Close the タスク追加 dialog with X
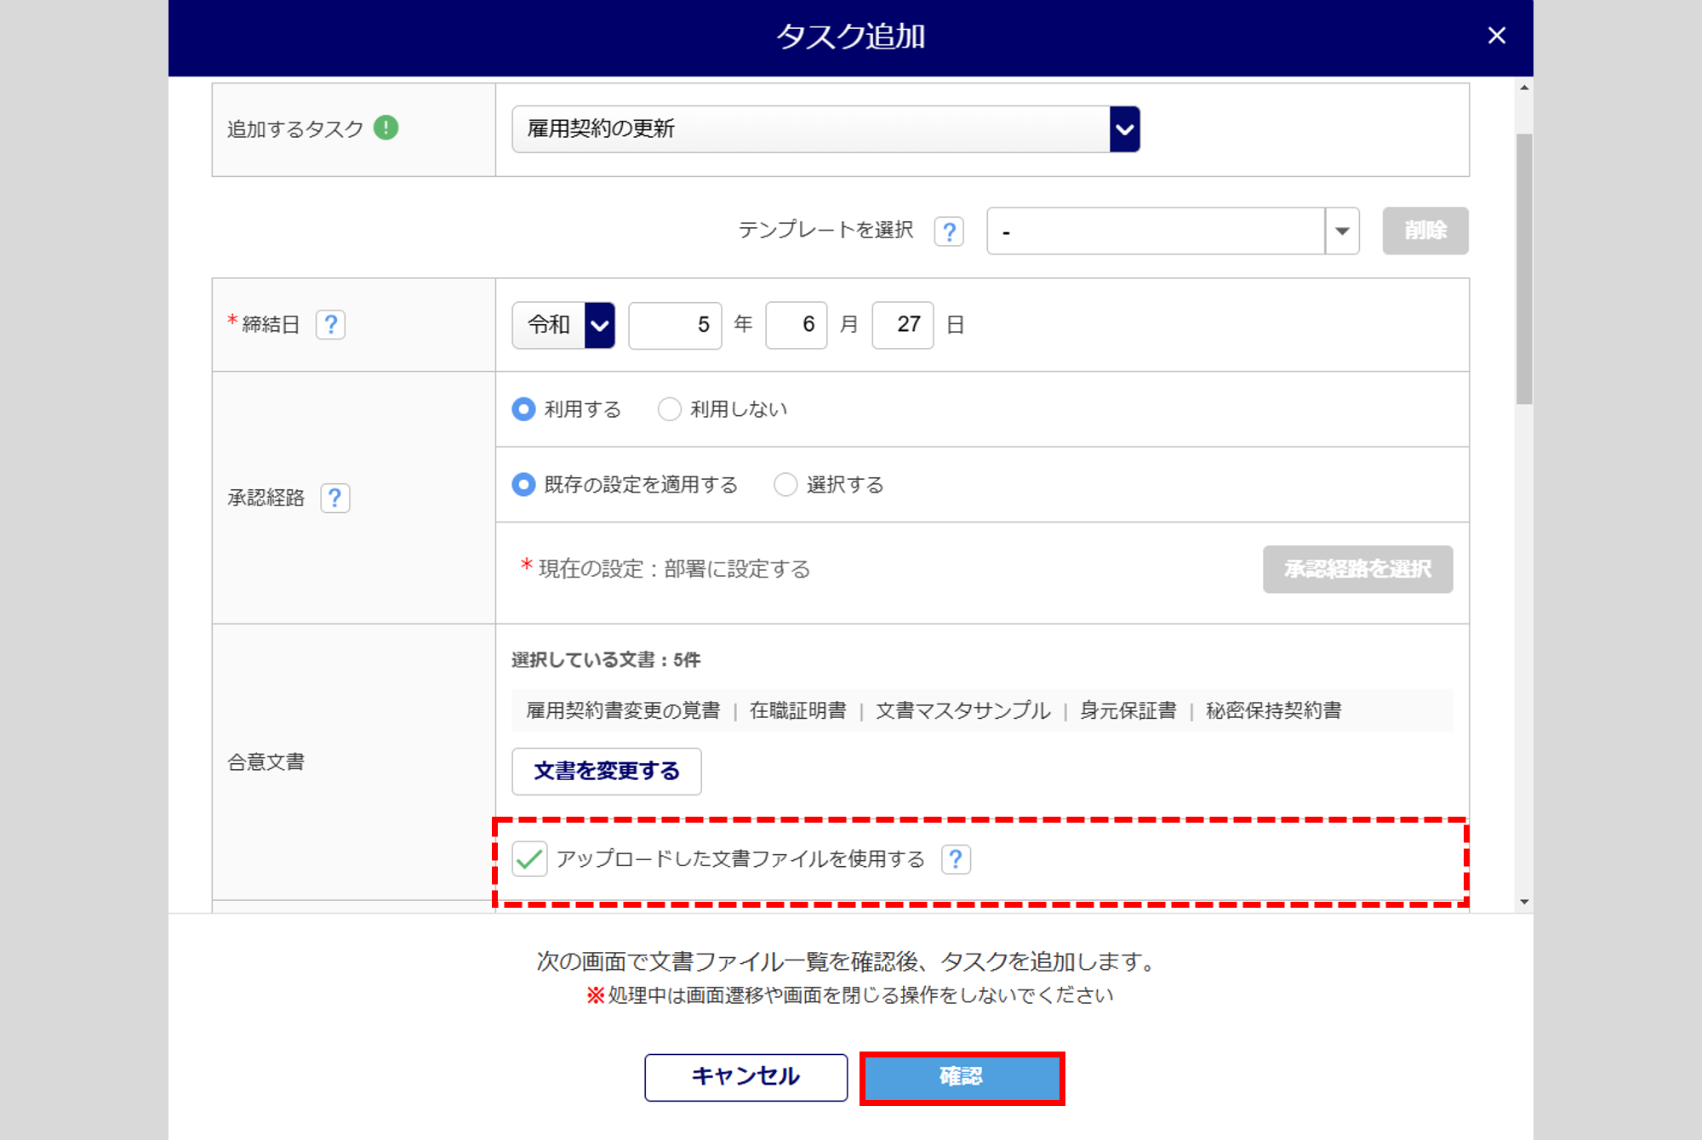 pyautogui.click(x=1496, y=36)
